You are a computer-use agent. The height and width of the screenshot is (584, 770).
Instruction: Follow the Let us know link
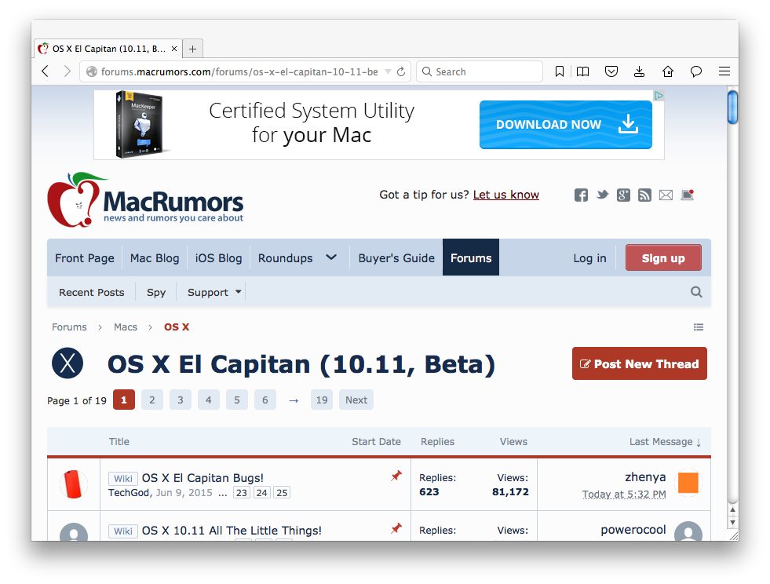505,195
